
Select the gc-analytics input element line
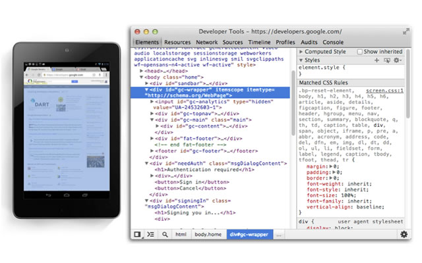coord(214,105)
